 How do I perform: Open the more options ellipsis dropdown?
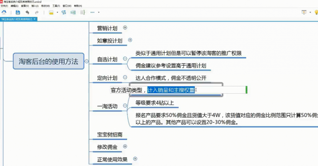pyautogui.click(x=99, y=12)
